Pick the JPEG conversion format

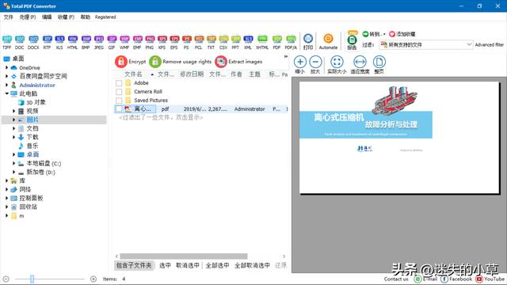(x=98, y=42)
